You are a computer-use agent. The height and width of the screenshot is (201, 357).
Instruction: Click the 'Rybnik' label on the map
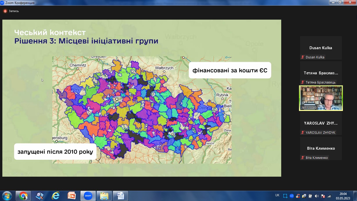pyautogui.click(x=222, y=95)
